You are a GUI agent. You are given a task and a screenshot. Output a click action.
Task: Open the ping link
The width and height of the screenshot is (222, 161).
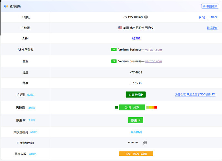[x=202, y=17]
